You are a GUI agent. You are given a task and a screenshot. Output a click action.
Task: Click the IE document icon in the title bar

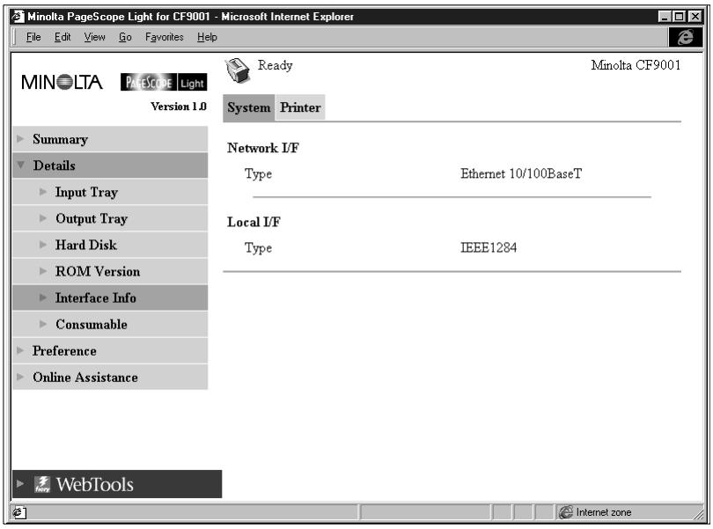(18, 17)
